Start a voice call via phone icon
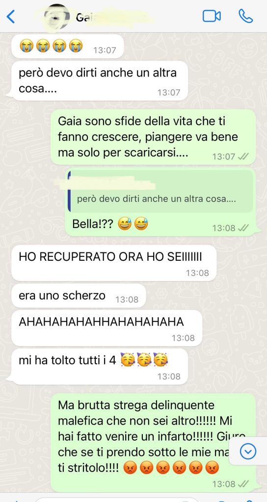This screenshot has height=502, width=267. click(245, 16)
